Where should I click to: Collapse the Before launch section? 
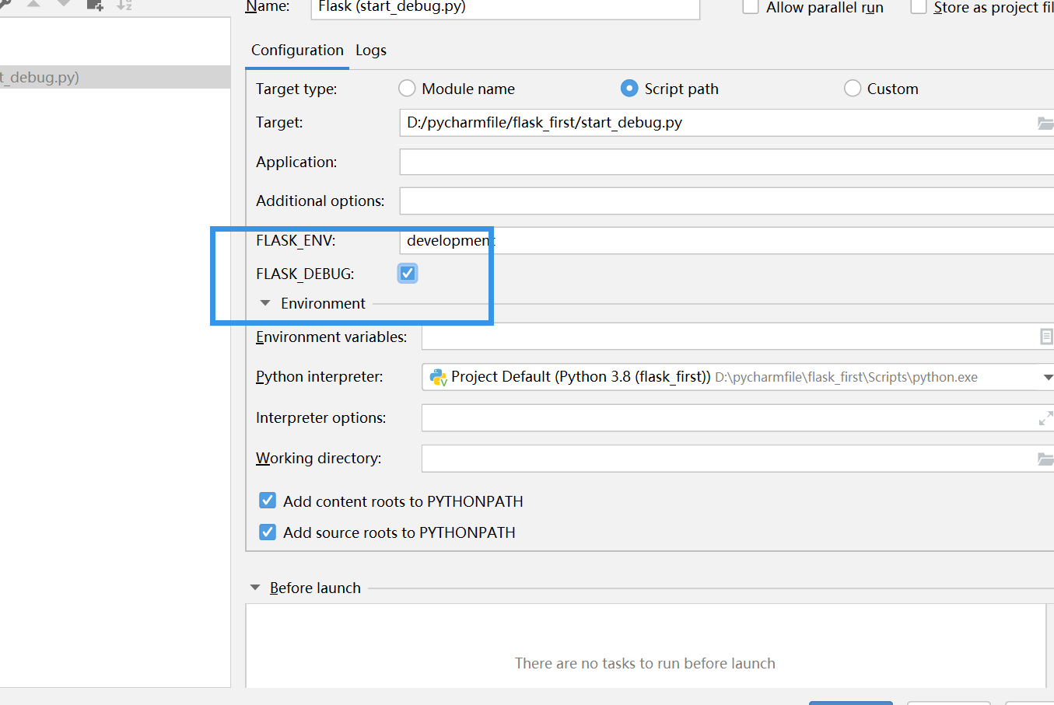[255, 588]
